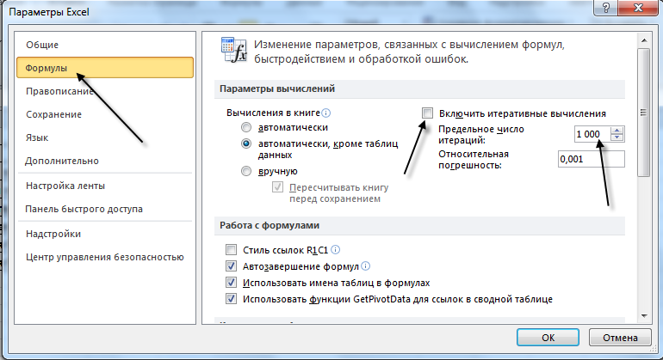This screenshot has width=663, height=360.
Task: Select автоматически, кроме таблиц данных option
Action: (x=246, y=143)
